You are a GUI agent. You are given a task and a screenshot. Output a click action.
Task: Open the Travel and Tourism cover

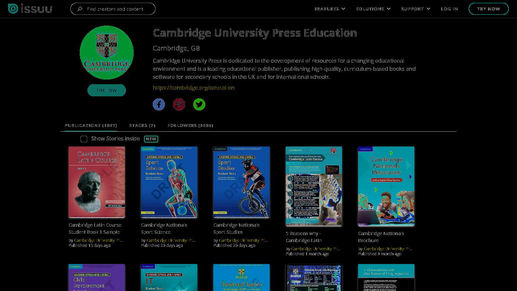tap(242, 278)
